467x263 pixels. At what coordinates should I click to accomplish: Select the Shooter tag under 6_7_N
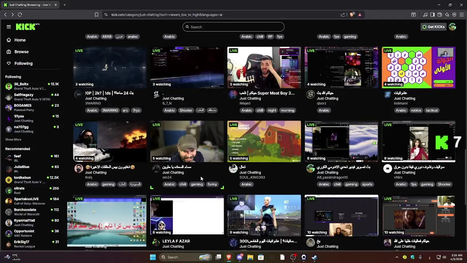186,110
